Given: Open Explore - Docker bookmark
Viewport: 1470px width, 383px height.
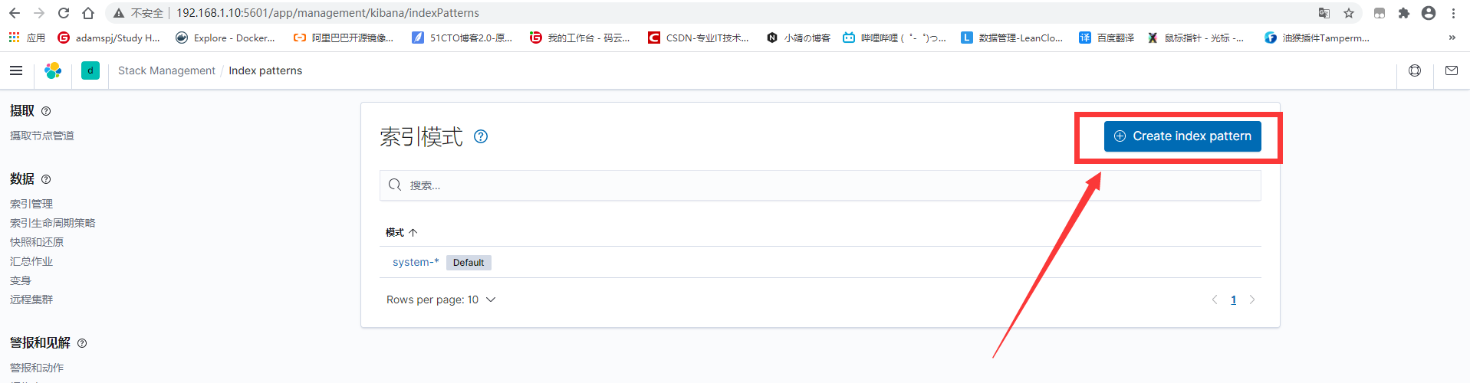Looking at the screenshot, I should pos(225,38).
